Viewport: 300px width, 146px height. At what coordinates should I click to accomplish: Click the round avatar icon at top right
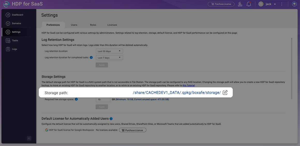294,4
